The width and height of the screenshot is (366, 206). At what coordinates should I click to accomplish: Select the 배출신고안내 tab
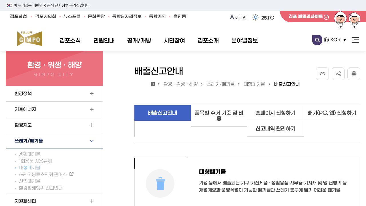163,113
